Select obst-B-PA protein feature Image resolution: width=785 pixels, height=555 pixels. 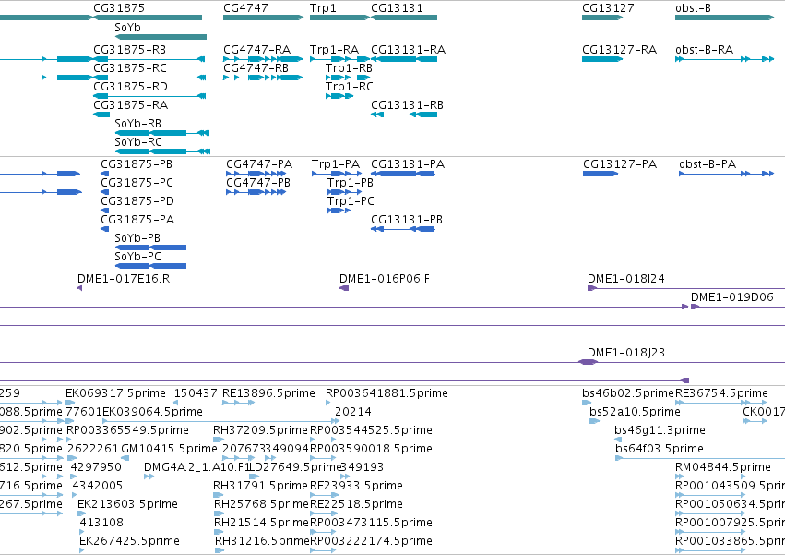(x=727, y=174)
